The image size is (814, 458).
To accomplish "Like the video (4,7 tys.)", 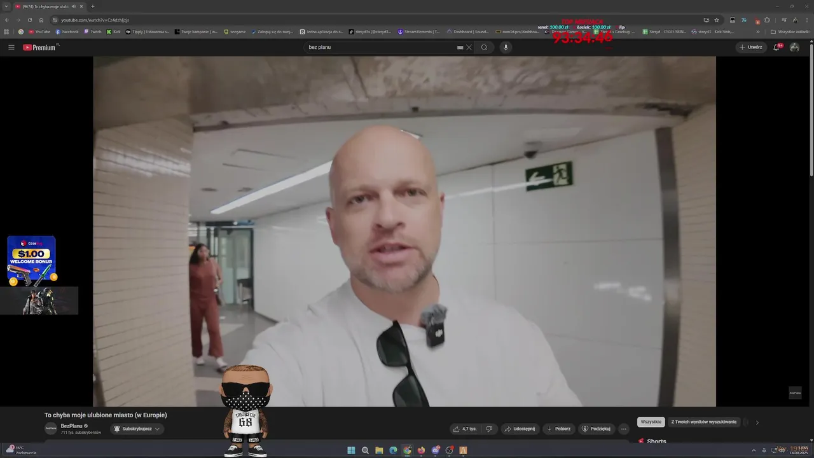I will click(464, 429).
